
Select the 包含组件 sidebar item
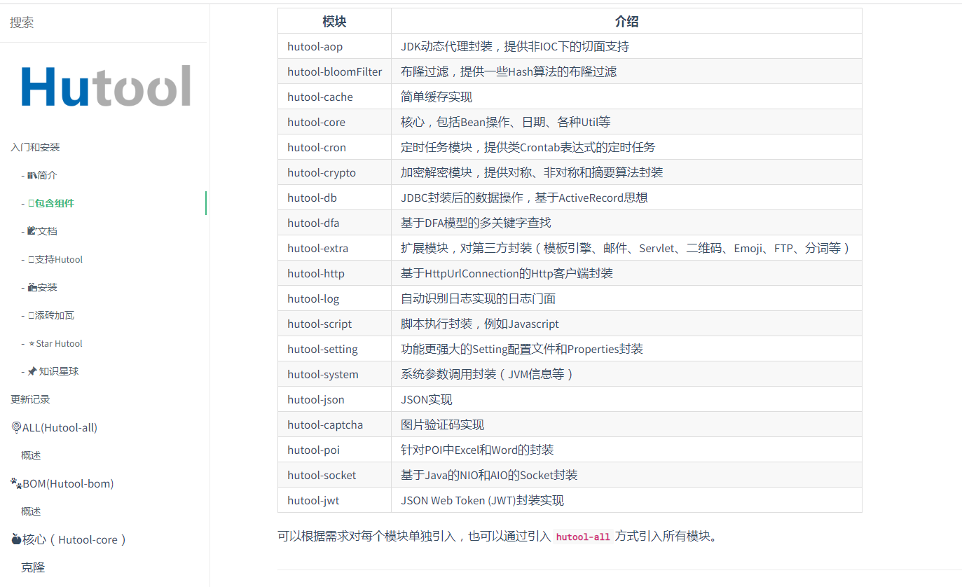(x=51, y=203)
